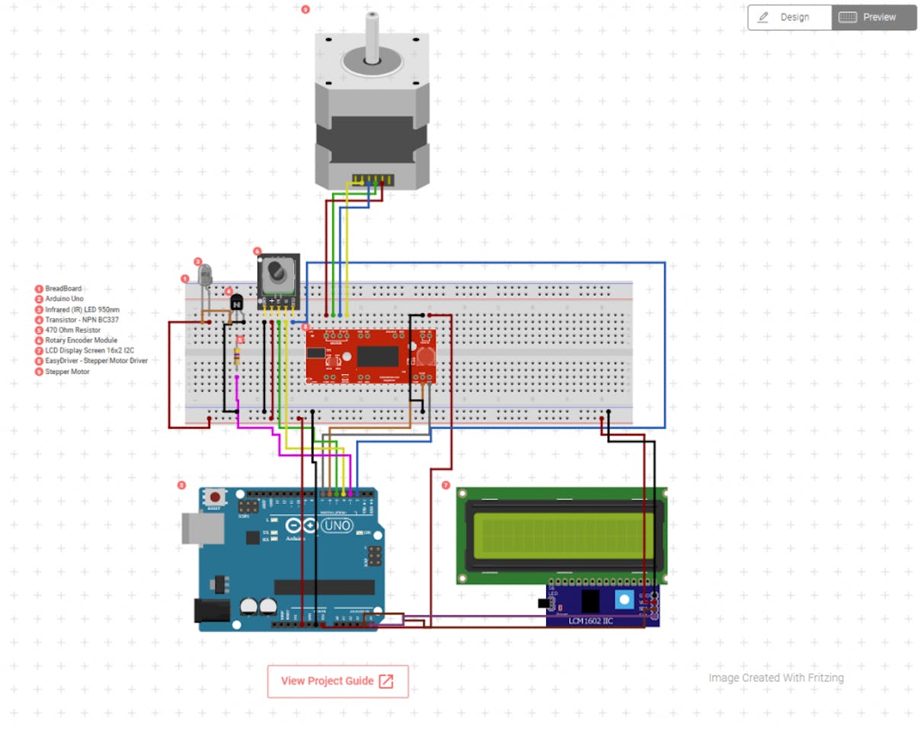The width and height of the screenshot is (921, 731).
Task: Select the NPN BC337 transistor
Action: click(236, 302)
